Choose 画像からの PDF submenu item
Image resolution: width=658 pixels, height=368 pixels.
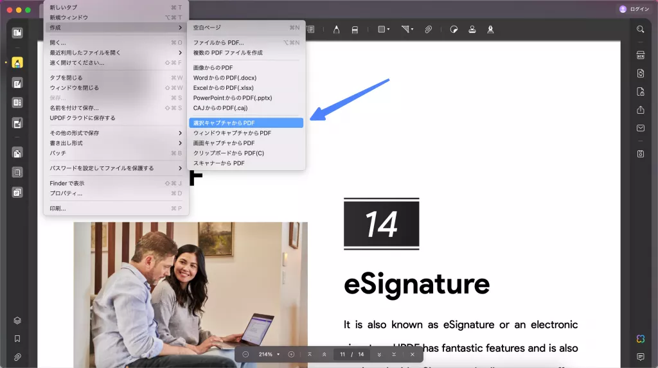(x=246, y=67)
